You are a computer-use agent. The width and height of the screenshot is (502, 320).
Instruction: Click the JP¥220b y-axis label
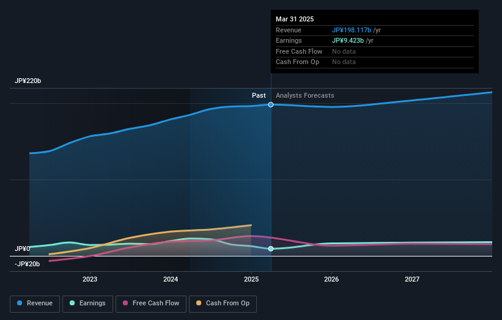click(28, 81)
